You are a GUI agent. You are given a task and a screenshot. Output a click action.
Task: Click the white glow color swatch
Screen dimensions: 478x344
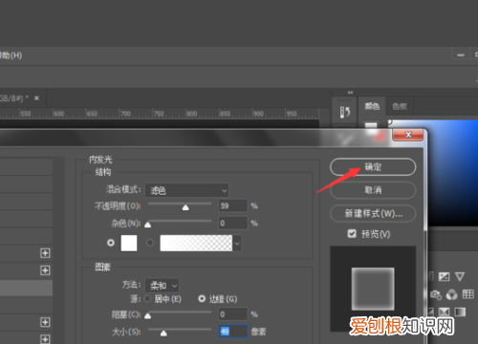129,243
